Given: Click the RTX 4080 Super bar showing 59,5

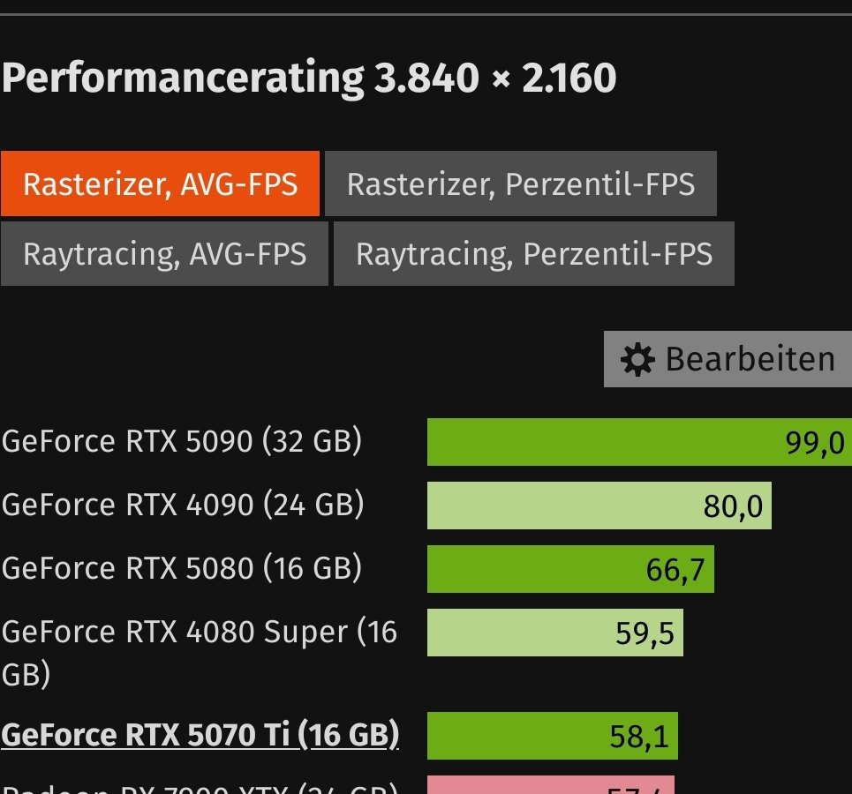Looking at the screenshot, I should click(x=555, y=633).
